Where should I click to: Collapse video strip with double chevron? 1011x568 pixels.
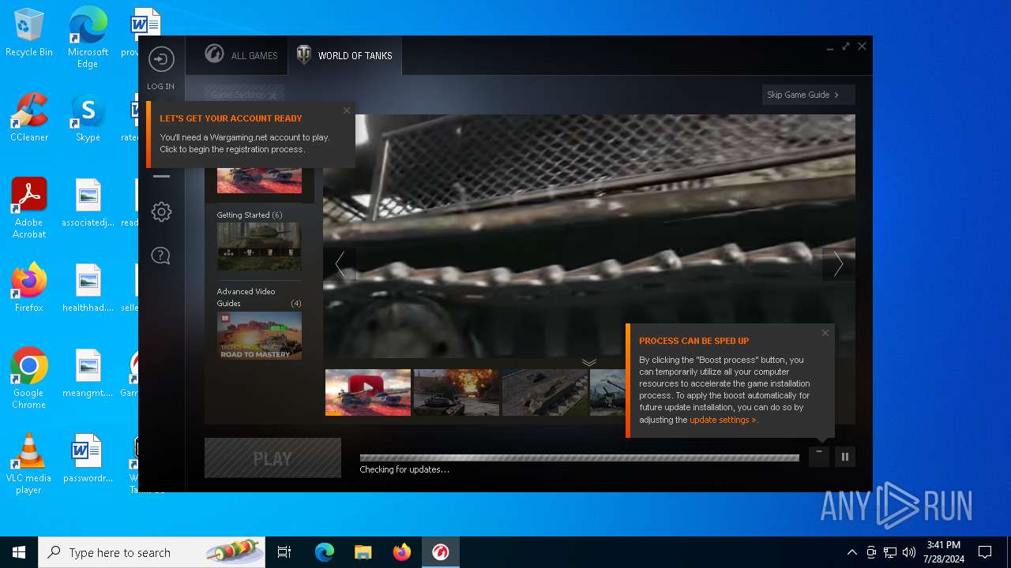[589, 362]
